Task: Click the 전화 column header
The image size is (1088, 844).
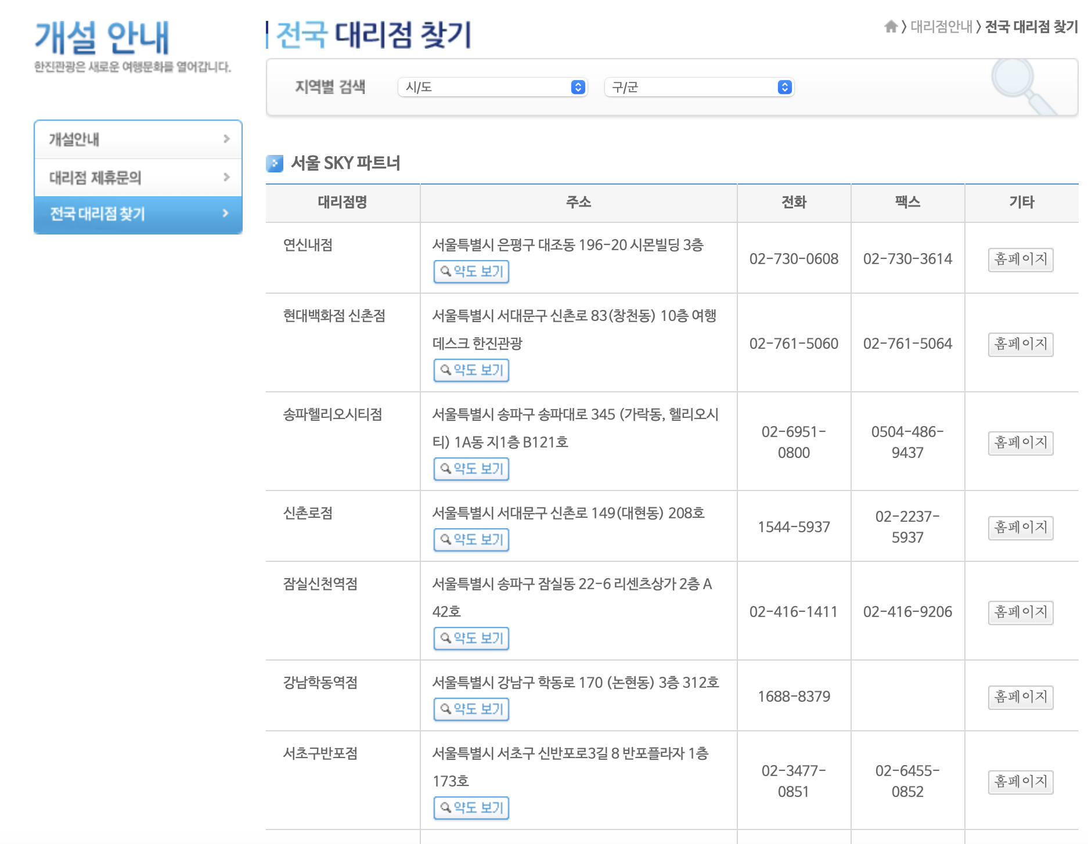Action: tap(794, 202)
